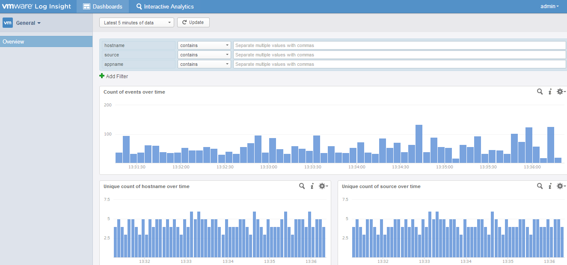The image size is (567, 265).
Task: Expand the General dashboard group menu
Action: tap(28, 23)
